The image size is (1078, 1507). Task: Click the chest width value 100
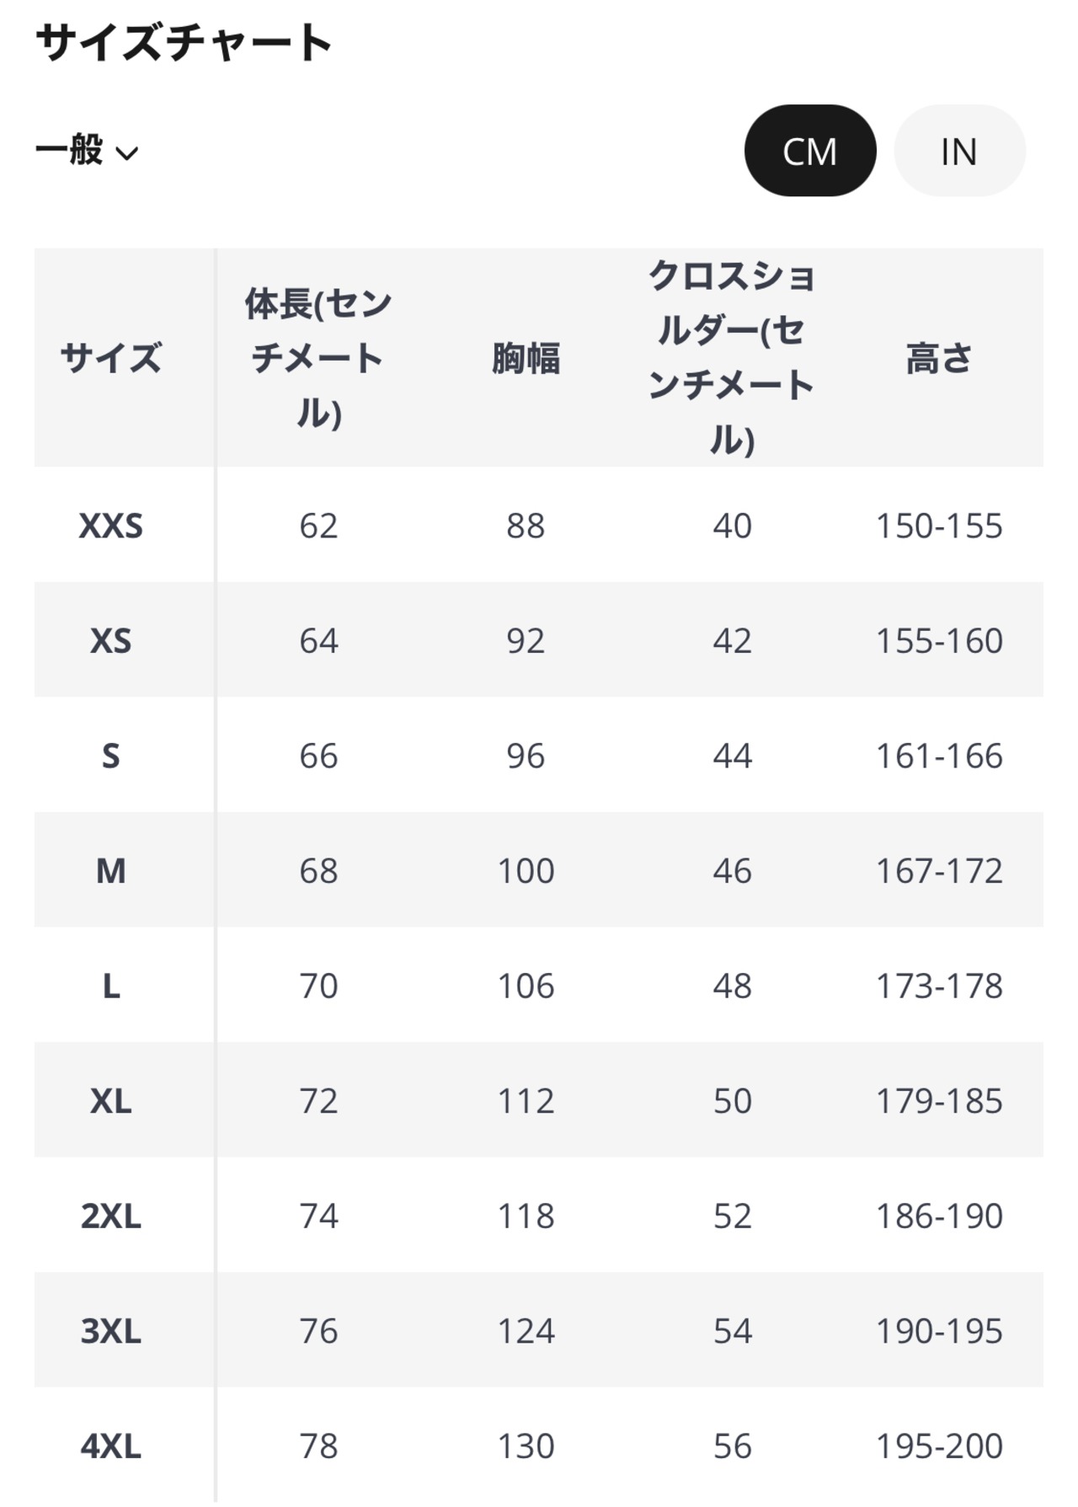click(526, 871)
